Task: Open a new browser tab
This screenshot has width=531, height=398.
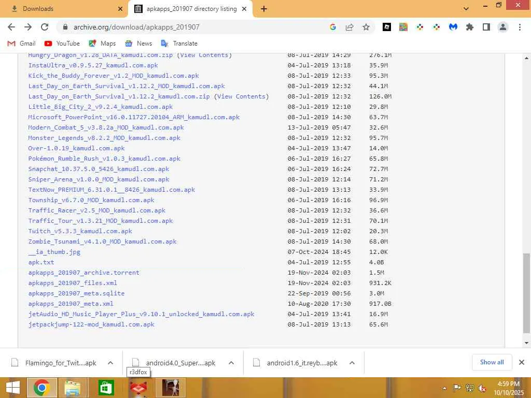Action: pos(264,9)
